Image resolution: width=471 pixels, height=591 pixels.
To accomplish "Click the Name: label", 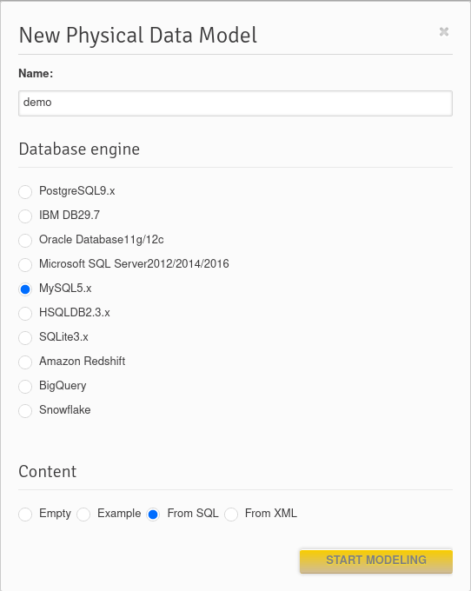I will (x=36, y=73).
